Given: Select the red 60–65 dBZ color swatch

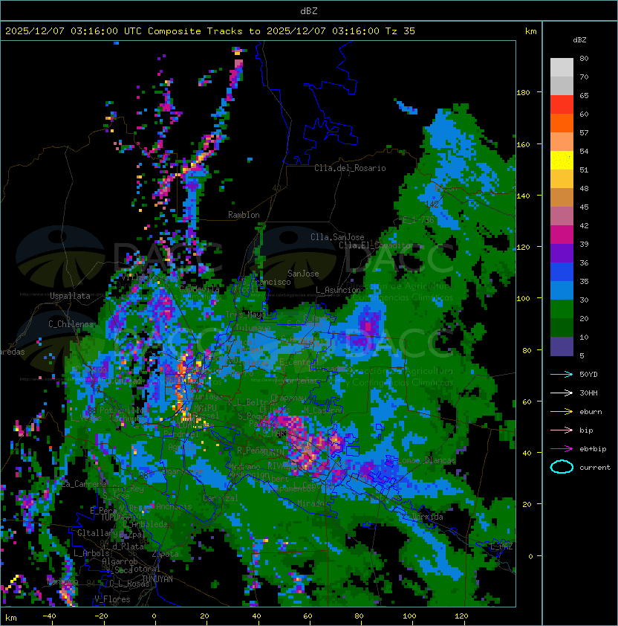Looking at the screenshot, I should click(562, 105).
